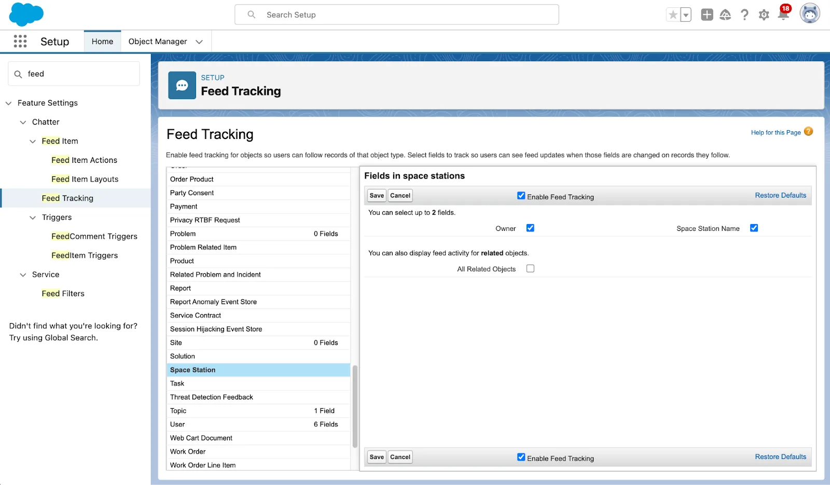The image size is (830, 485).
Task: Open Feed Filters in sidebar
Action: point(63,294)
